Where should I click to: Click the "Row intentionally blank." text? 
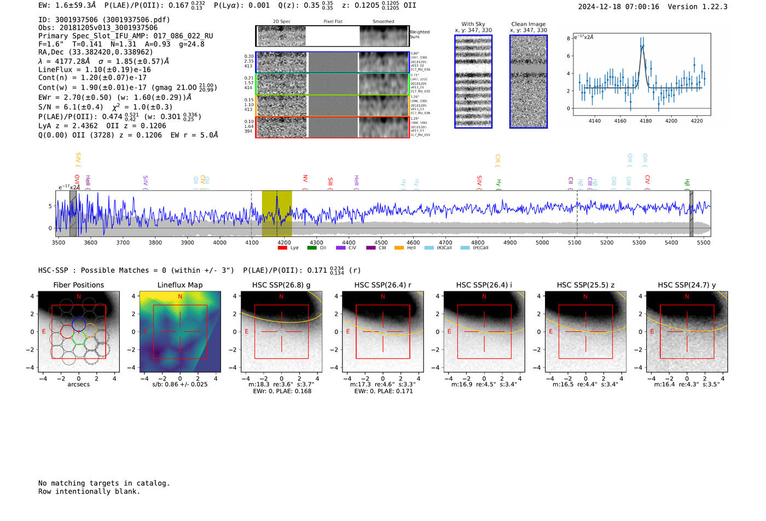[89, 491]
